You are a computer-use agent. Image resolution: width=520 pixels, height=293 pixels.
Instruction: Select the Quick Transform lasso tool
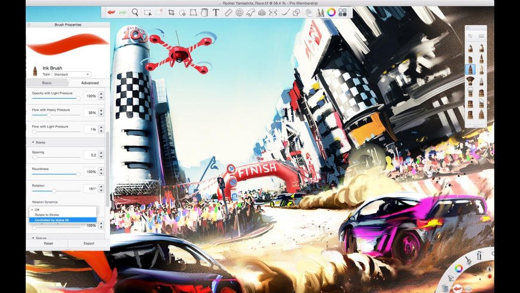click(182, 13)
